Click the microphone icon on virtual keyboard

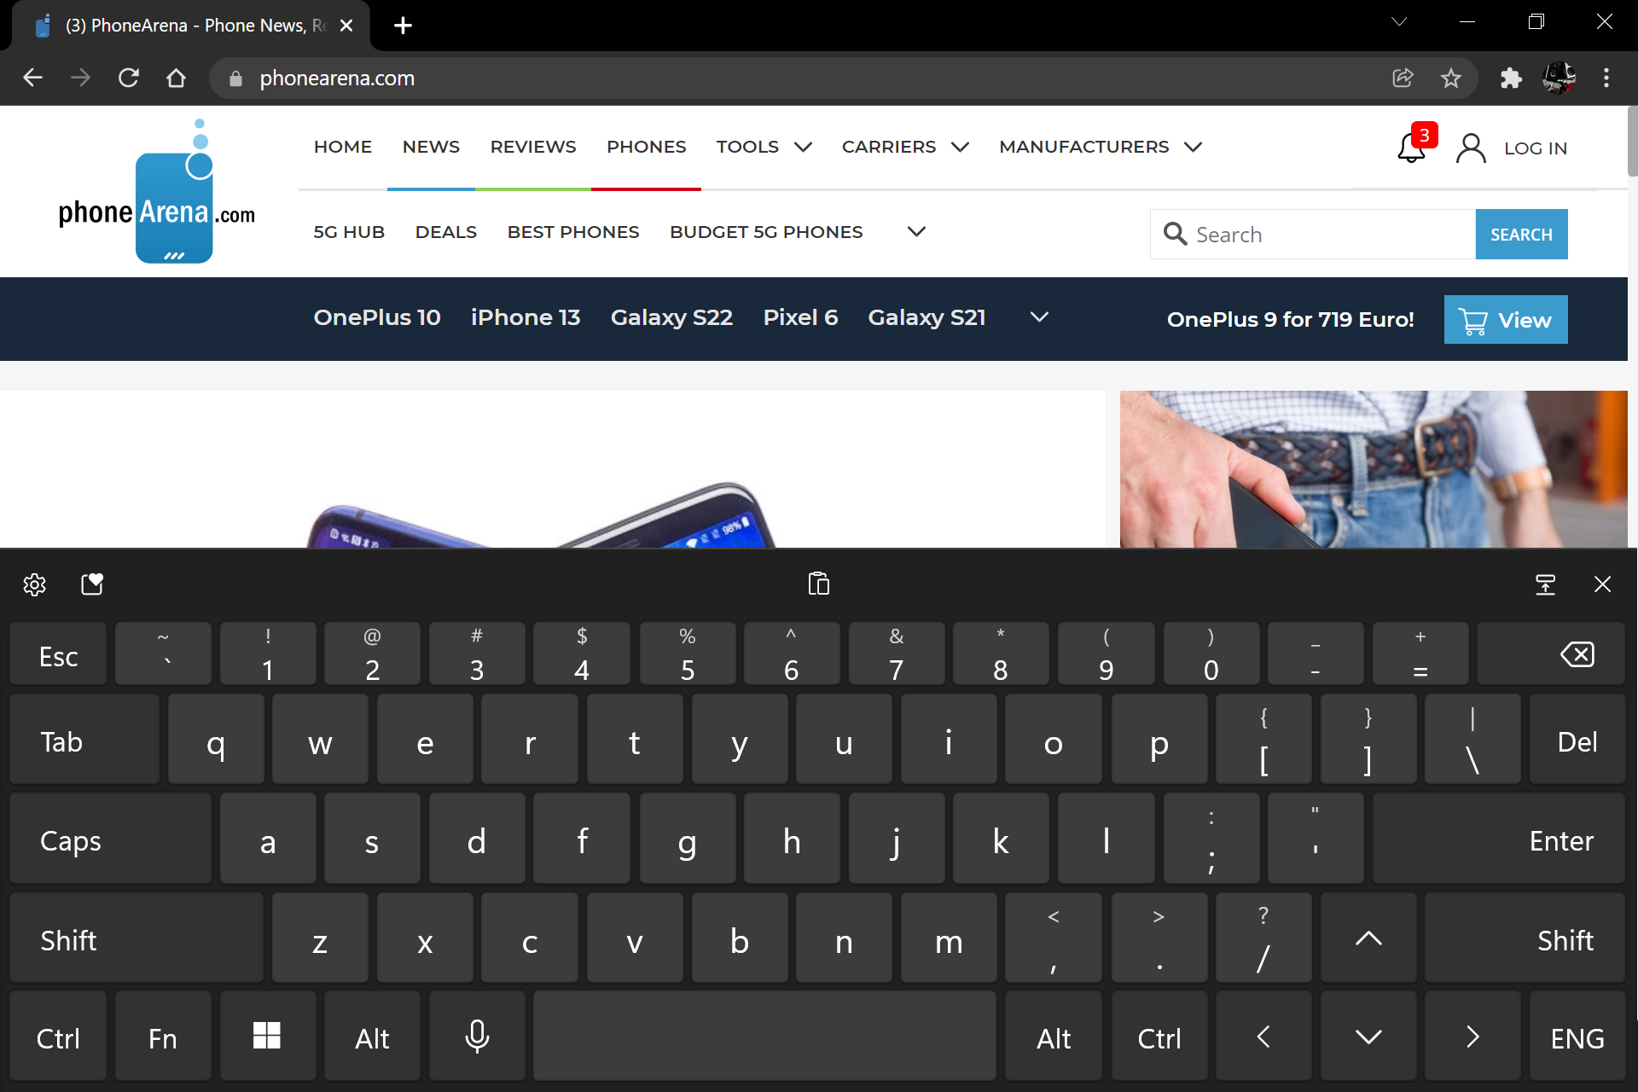click(x=478, y=1037)
